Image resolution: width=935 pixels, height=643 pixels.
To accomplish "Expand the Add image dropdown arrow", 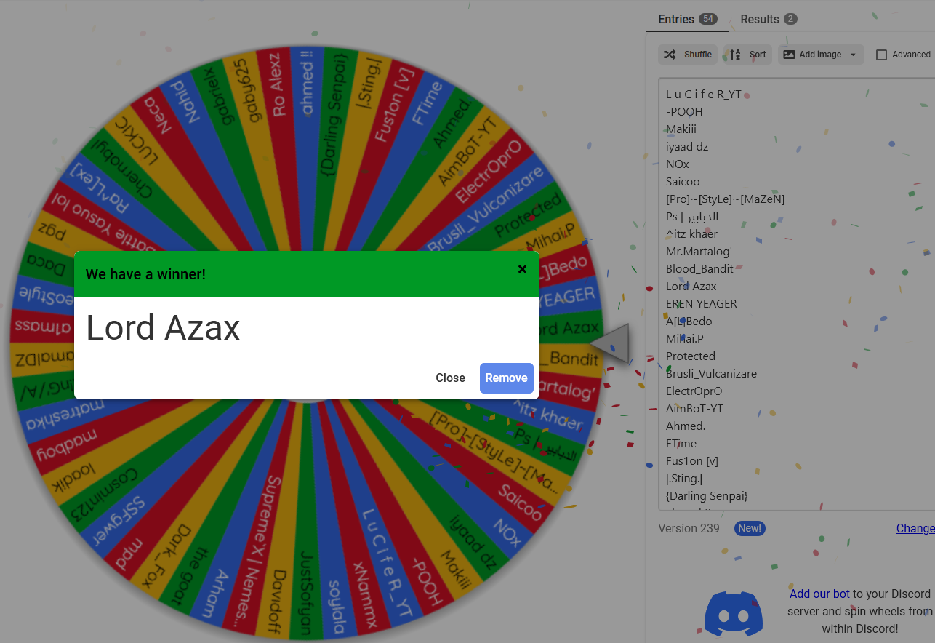I will (x=853, y=55).
